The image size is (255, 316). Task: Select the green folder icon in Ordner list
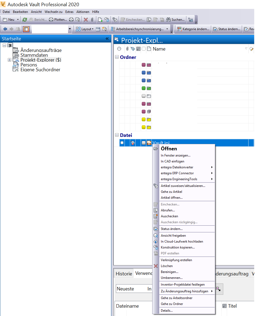coord(149,88)
